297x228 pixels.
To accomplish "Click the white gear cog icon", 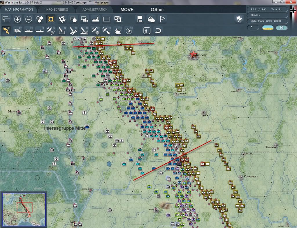I will [62, 19].
